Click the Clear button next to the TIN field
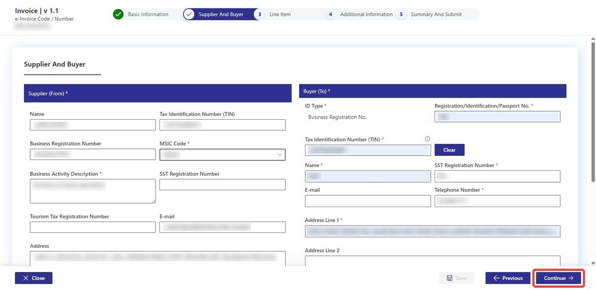This screenshot has width=596, height=290. (x=449, y=149)
